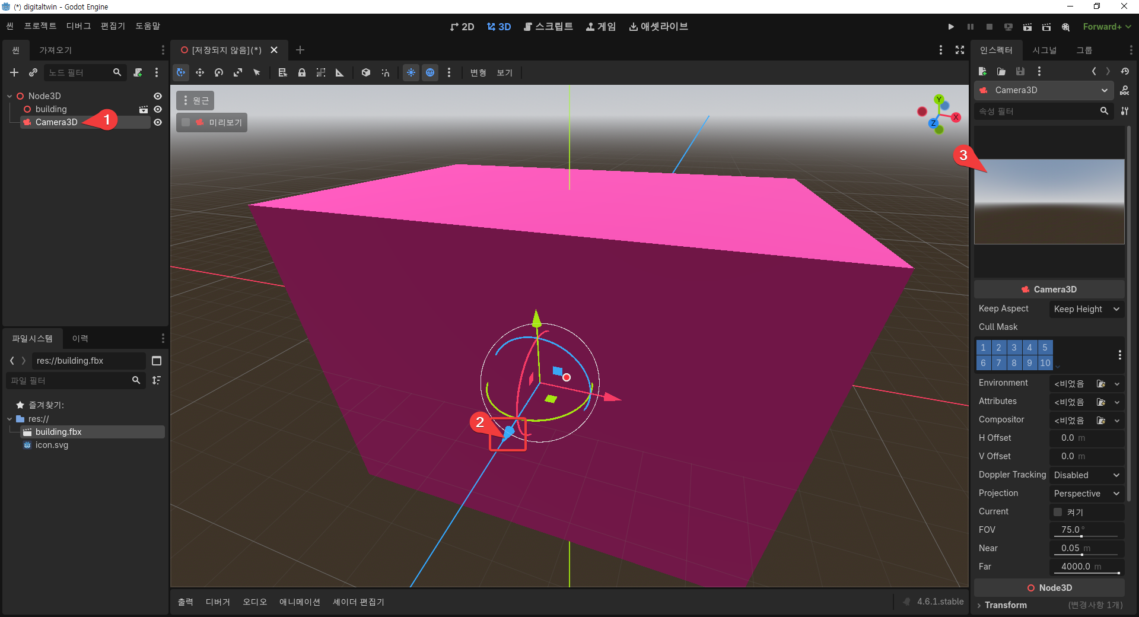Open the 출력 (Output) bottom panel
Viewport: 1139px width, 617px height.
185,602
